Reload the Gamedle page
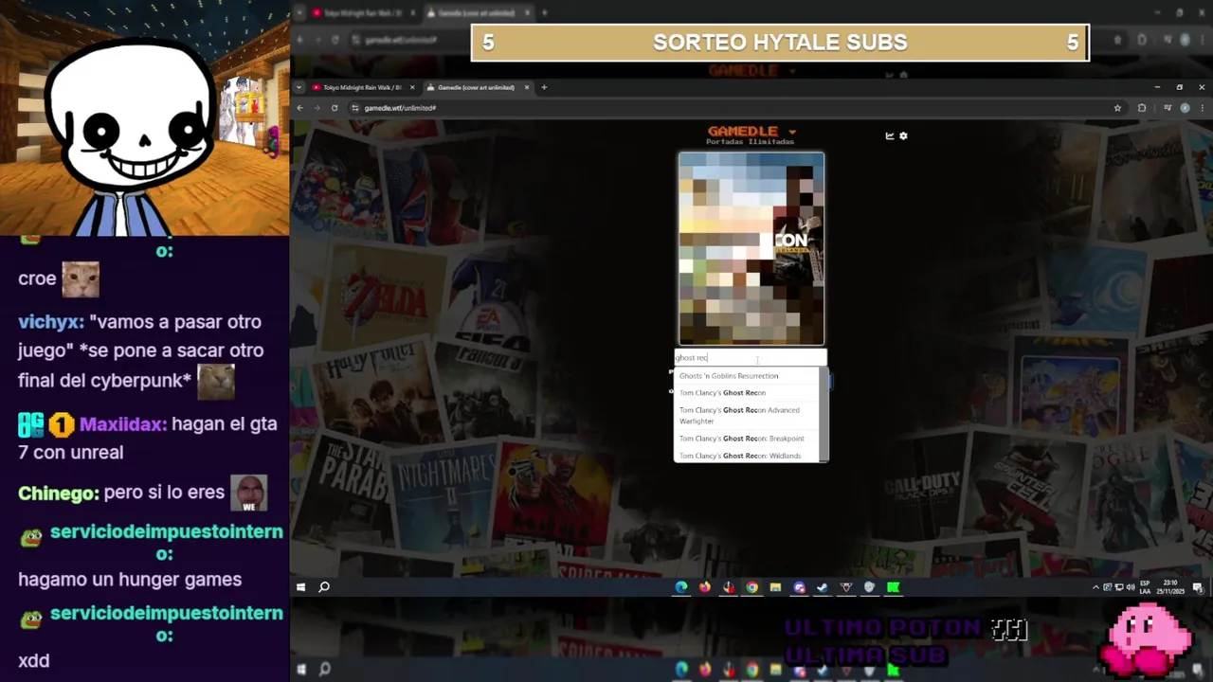 click(x=335, y=108)
